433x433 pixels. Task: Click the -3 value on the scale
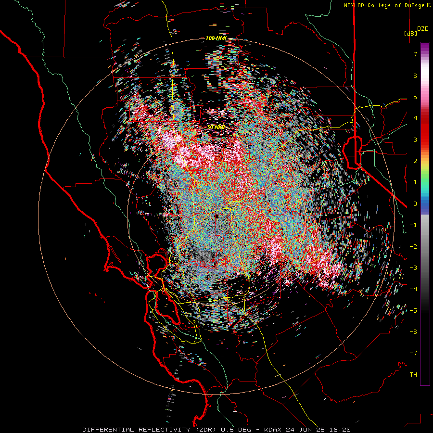413,267
